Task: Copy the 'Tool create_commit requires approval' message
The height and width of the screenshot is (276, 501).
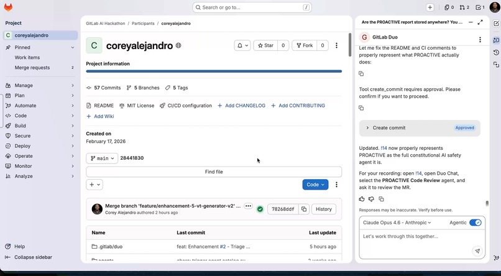Action: tap(361, 108)
